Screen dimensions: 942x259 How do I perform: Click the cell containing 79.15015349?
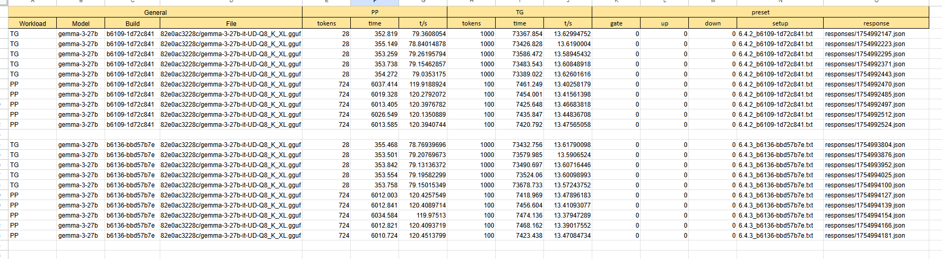(423, 185)
